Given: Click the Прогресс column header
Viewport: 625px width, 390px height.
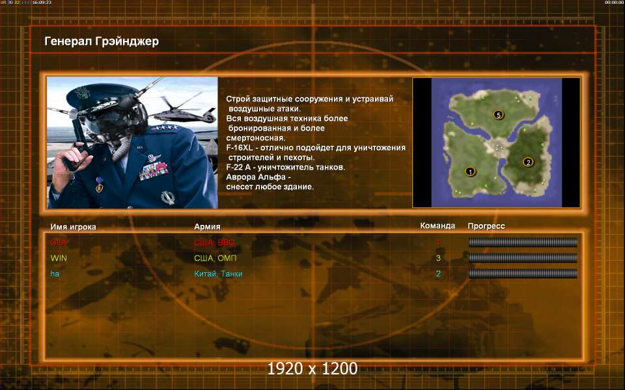Looking at the screenshot, I should (x=486, y=226).
